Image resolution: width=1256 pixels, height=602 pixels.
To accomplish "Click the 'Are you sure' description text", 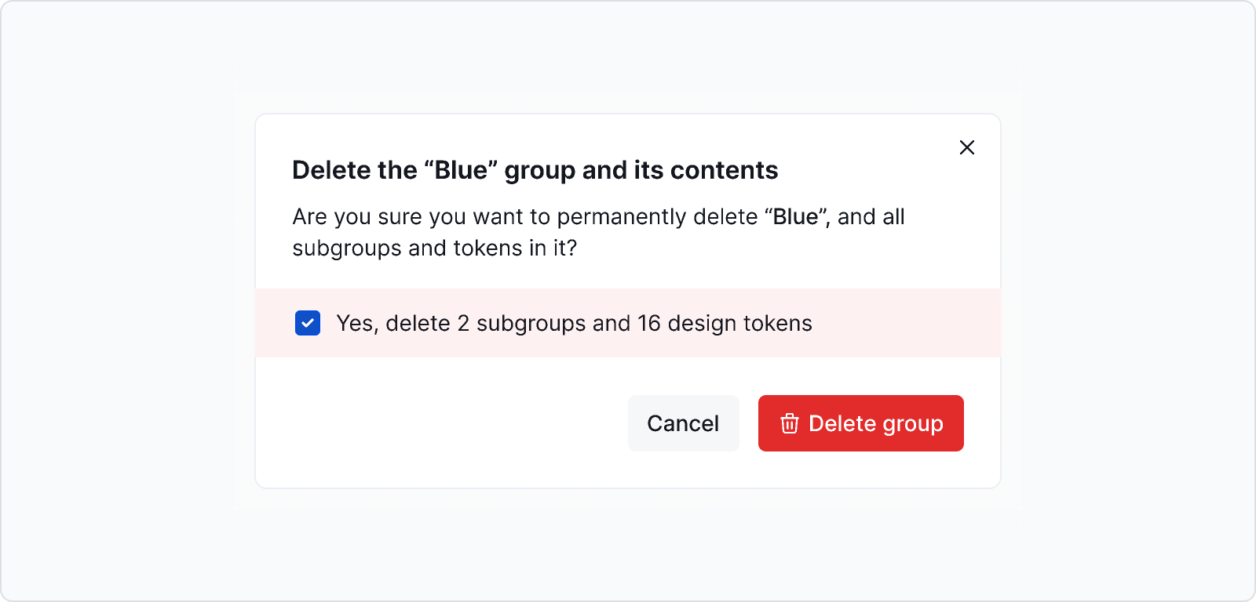I will point(598,232).
